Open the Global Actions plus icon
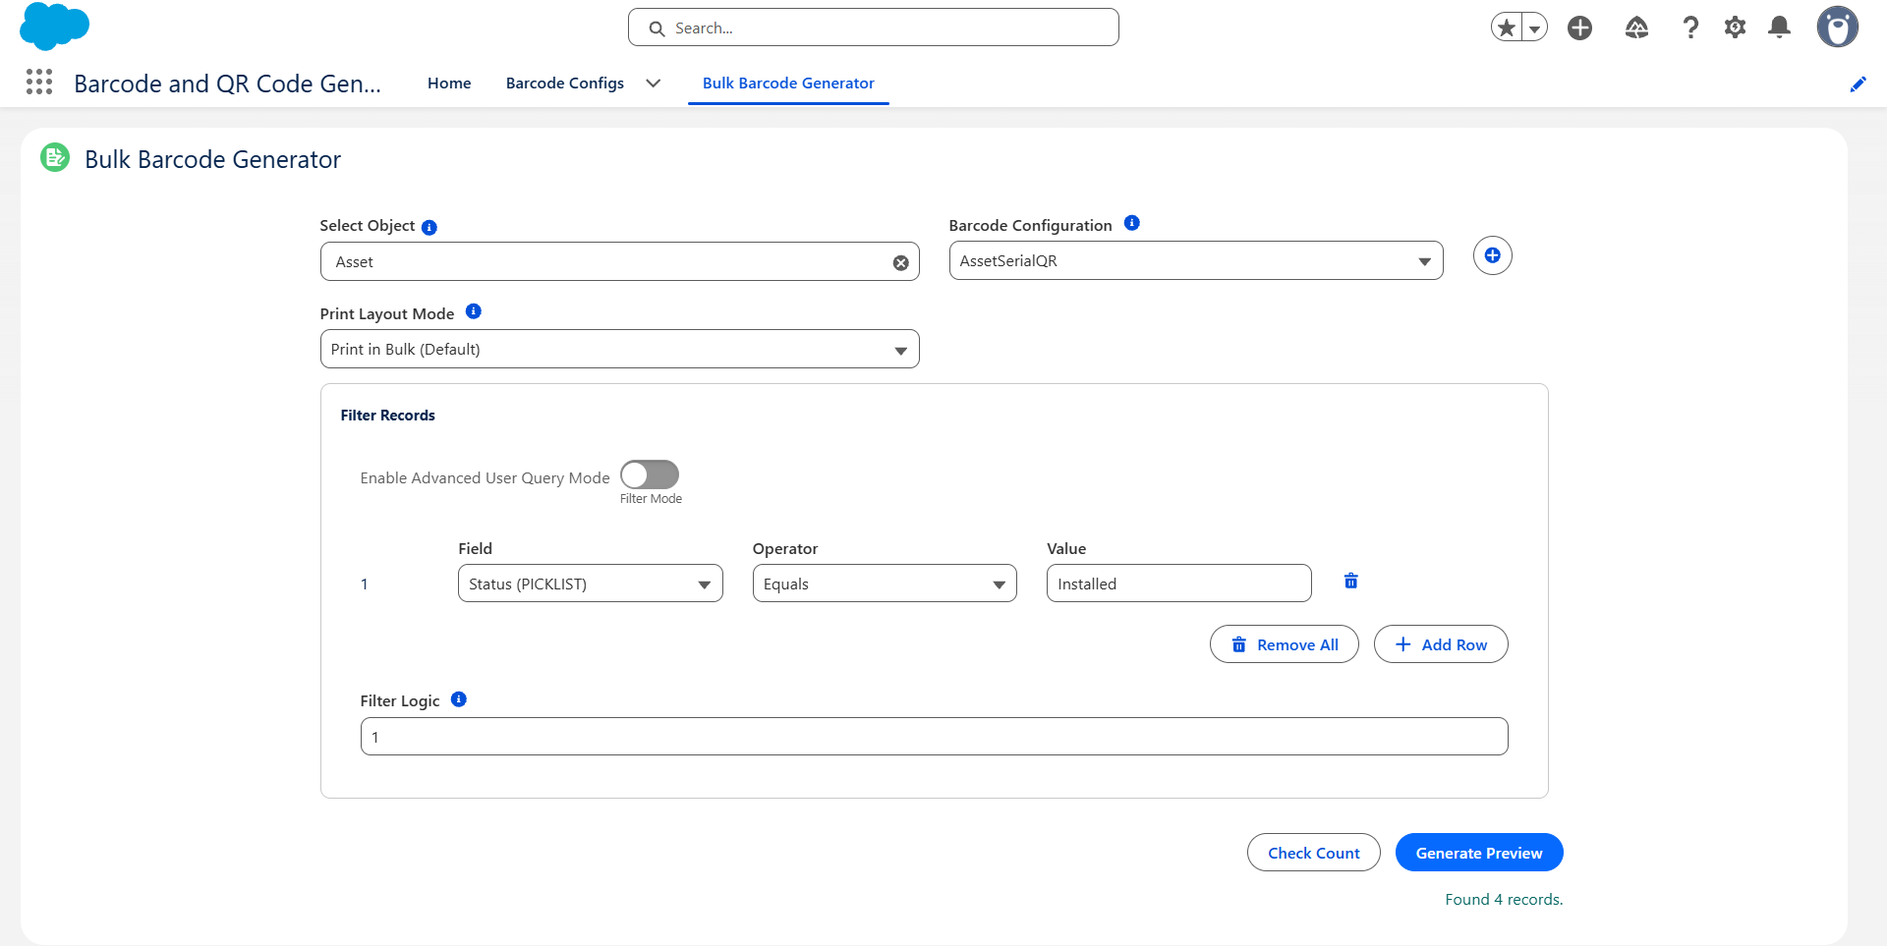 1580,28
